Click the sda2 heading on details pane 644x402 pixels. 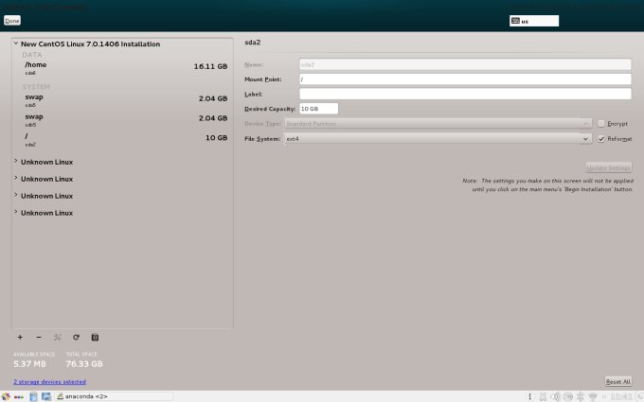(253, 43)
